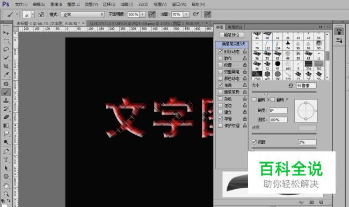Select the Horizontal Type tool
Screen dimensions: 349x207
pos(6,160)
